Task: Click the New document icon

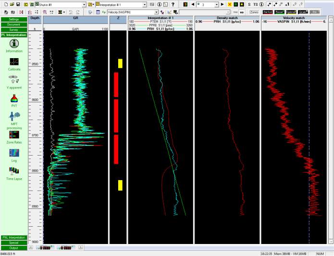Action: (6, 4)
